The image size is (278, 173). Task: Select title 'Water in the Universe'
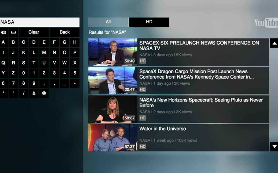[163, 129]
